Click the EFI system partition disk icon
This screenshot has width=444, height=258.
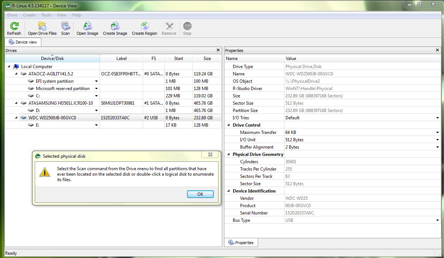point(31,81)
